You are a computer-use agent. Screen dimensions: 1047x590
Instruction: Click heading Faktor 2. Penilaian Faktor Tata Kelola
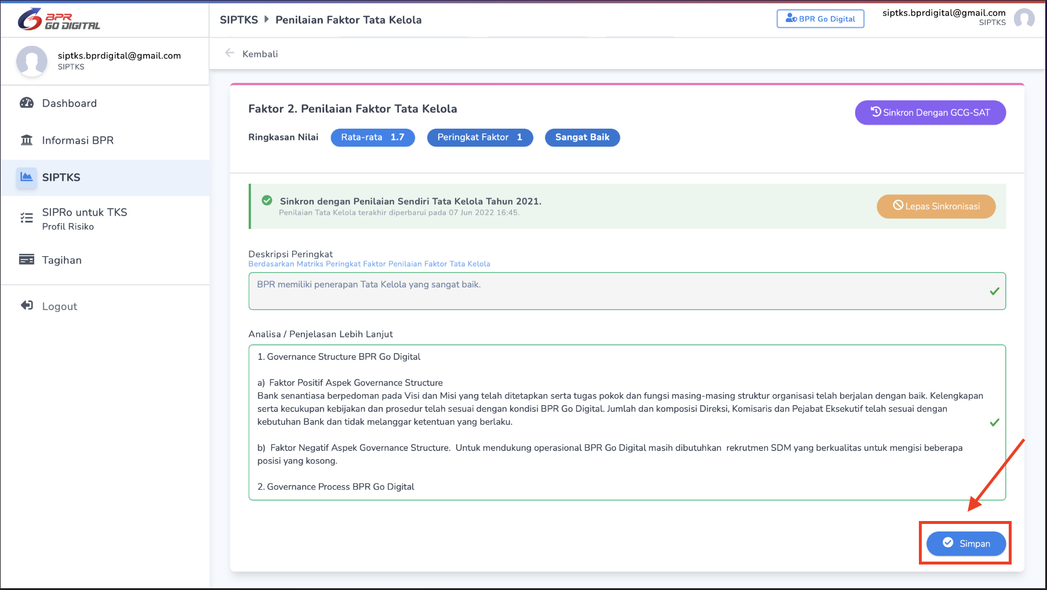(352, 109)
